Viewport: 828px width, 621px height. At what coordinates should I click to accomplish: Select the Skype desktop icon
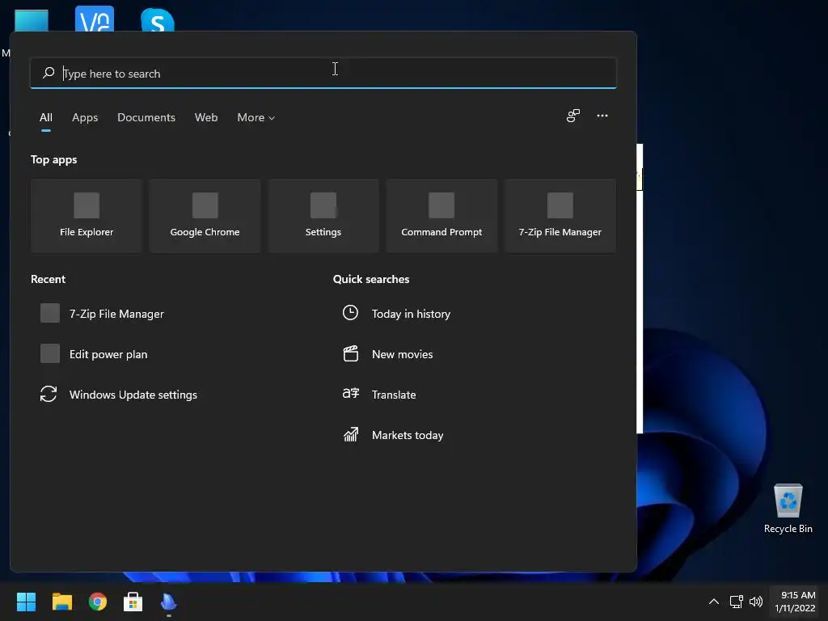click(158, 20)
